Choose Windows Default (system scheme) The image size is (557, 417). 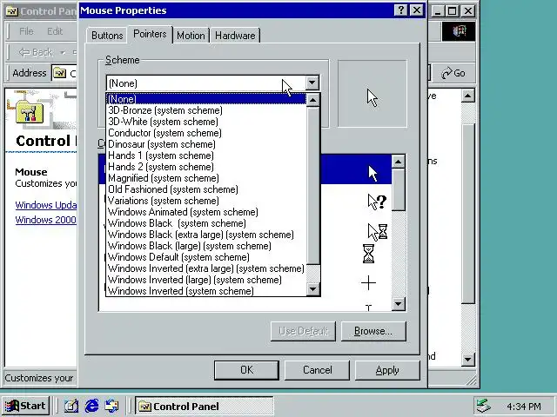(206, 257)
